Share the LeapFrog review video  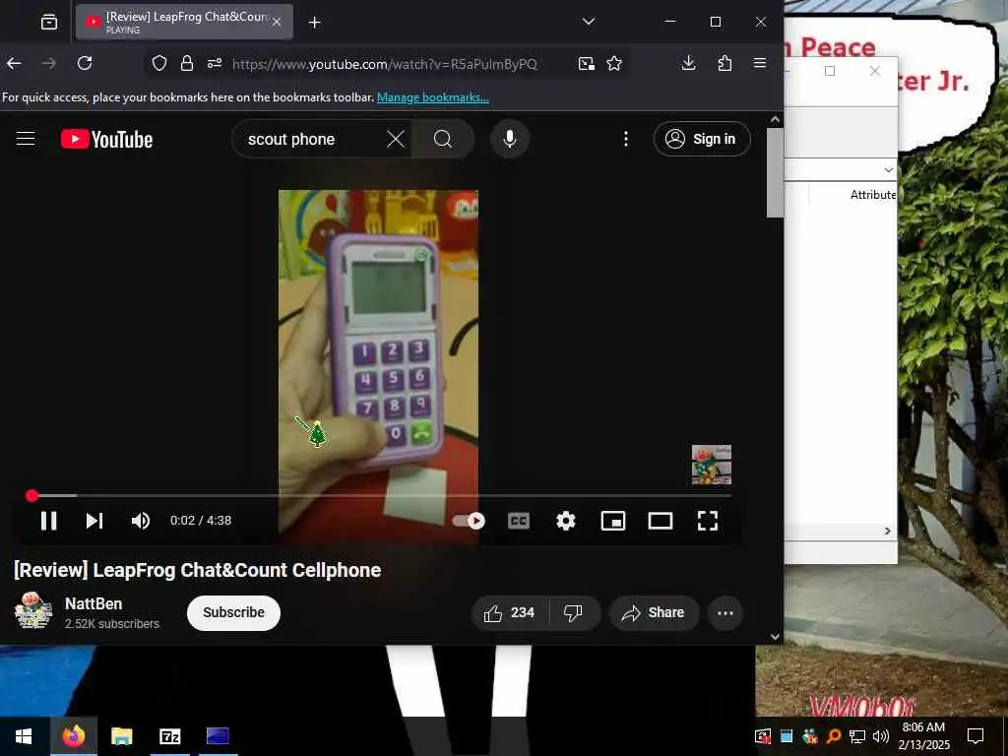[654, 612]
